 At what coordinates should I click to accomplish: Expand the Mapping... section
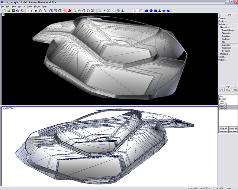tap(225, 54)
